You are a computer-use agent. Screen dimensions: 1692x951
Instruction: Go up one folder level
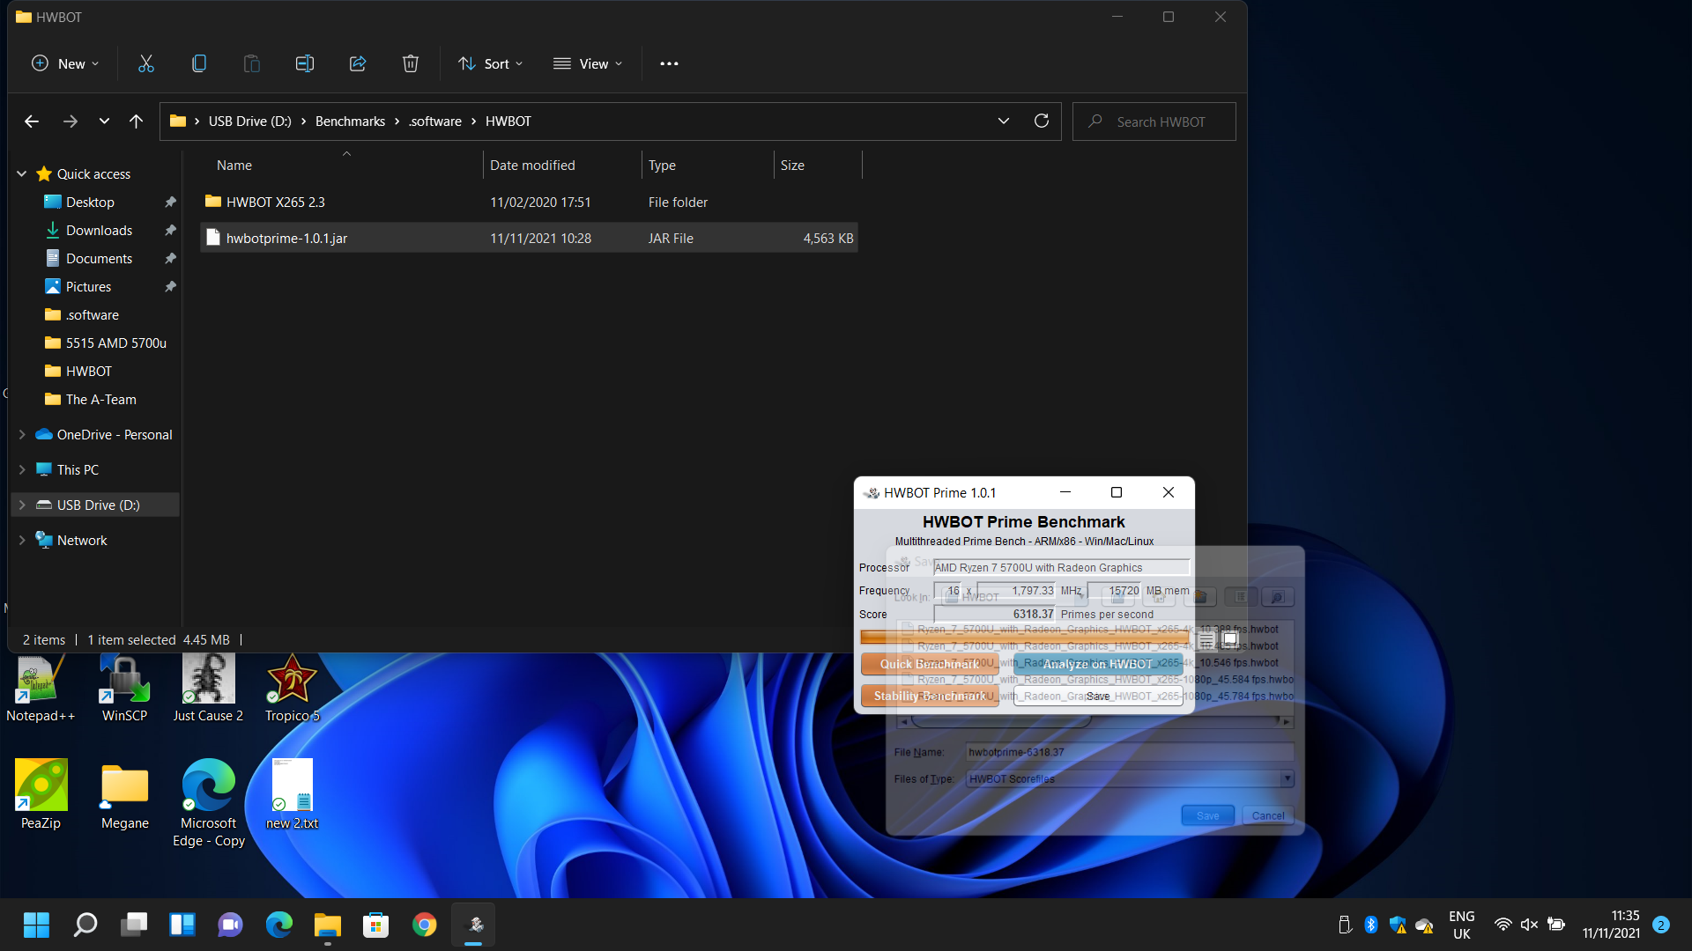pos(136,122)
